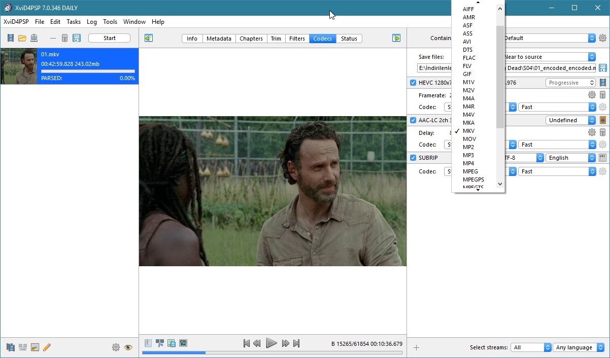Open the audio codec Fast preset dropdown
The height and width of the screenshot is (358, 610).
[557, 145]
